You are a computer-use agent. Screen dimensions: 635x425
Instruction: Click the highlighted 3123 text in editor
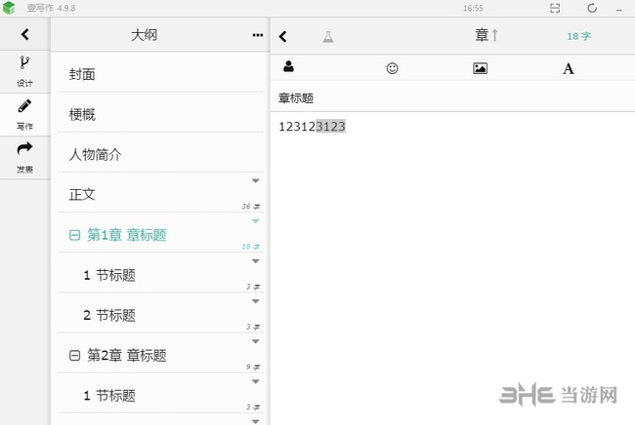pyautogui.click(x=330, y=127)
